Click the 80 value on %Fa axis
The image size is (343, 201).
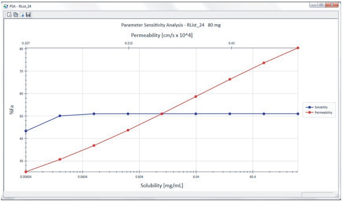[21, 49]
